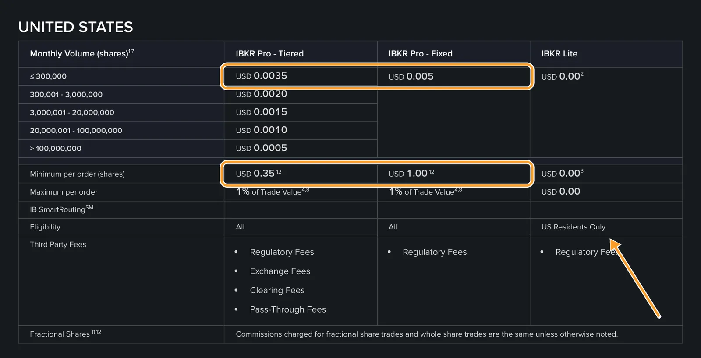Viewport: 701px width, 358px height.
Task: Select the IBKR Lite column header
Action: pos(559,53)
